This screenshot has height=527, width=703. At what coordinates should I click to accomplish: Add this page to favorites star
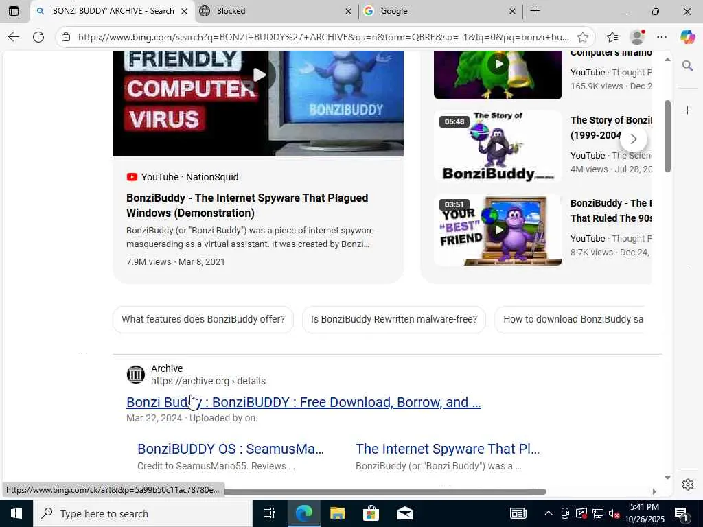click(582, 37)
